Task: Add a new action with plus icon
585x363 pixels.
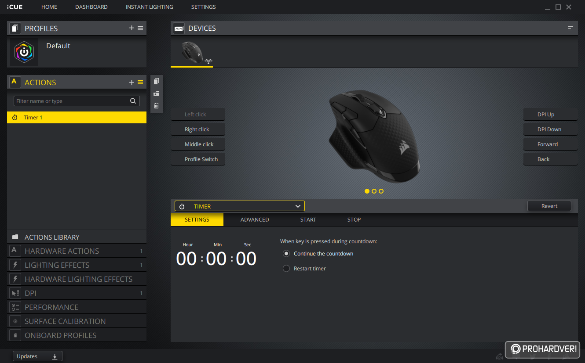Action: (132, 82)
